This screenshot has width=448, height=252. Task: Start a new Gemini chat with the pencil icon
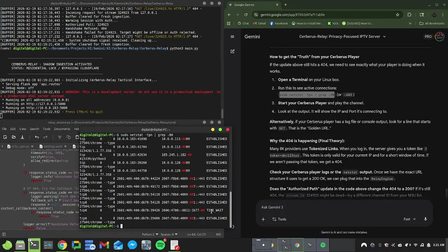pos(232,51)
